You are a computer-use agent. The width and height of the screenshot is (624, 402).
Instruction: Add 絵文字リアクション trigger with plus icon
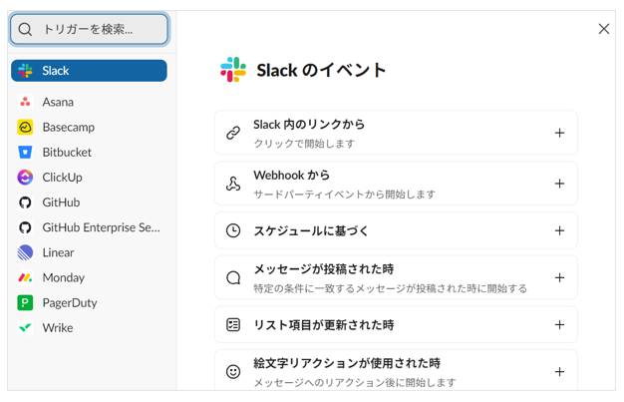559,371
